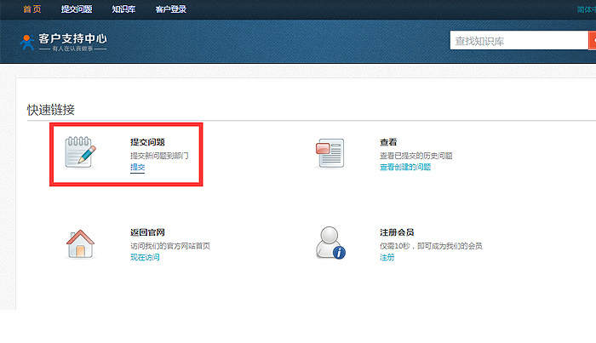Expand the 简体中文 language selector
The height and width of the screenshot is (343, 596).
pyautogui.click(x=586, y=9)
